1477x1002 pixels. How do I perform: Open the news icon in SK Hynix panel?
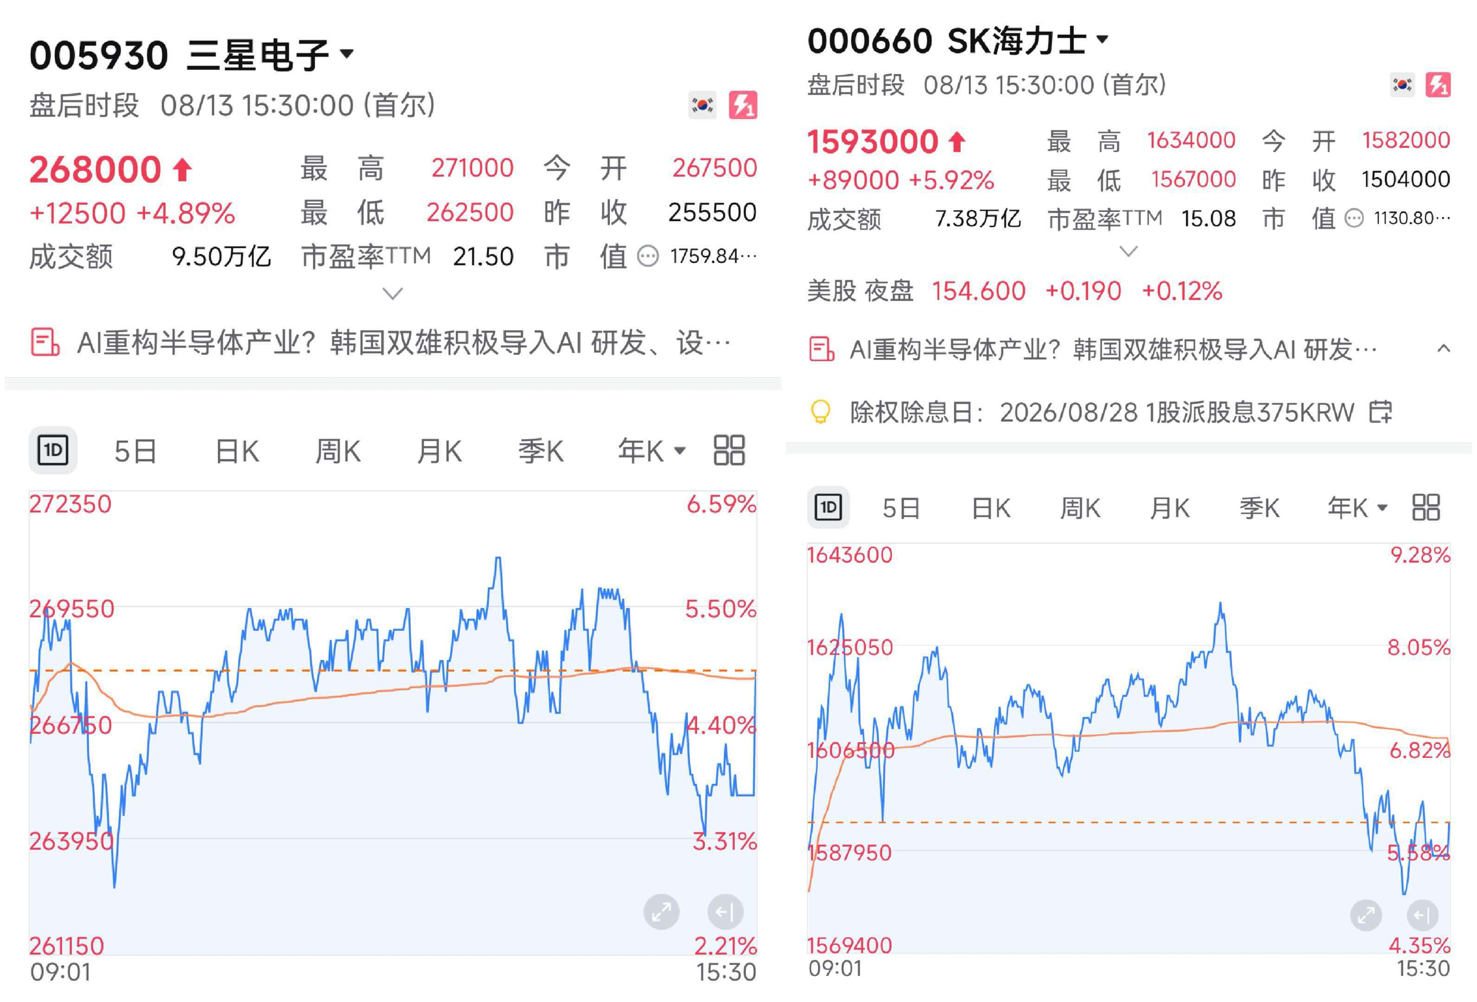821,349
